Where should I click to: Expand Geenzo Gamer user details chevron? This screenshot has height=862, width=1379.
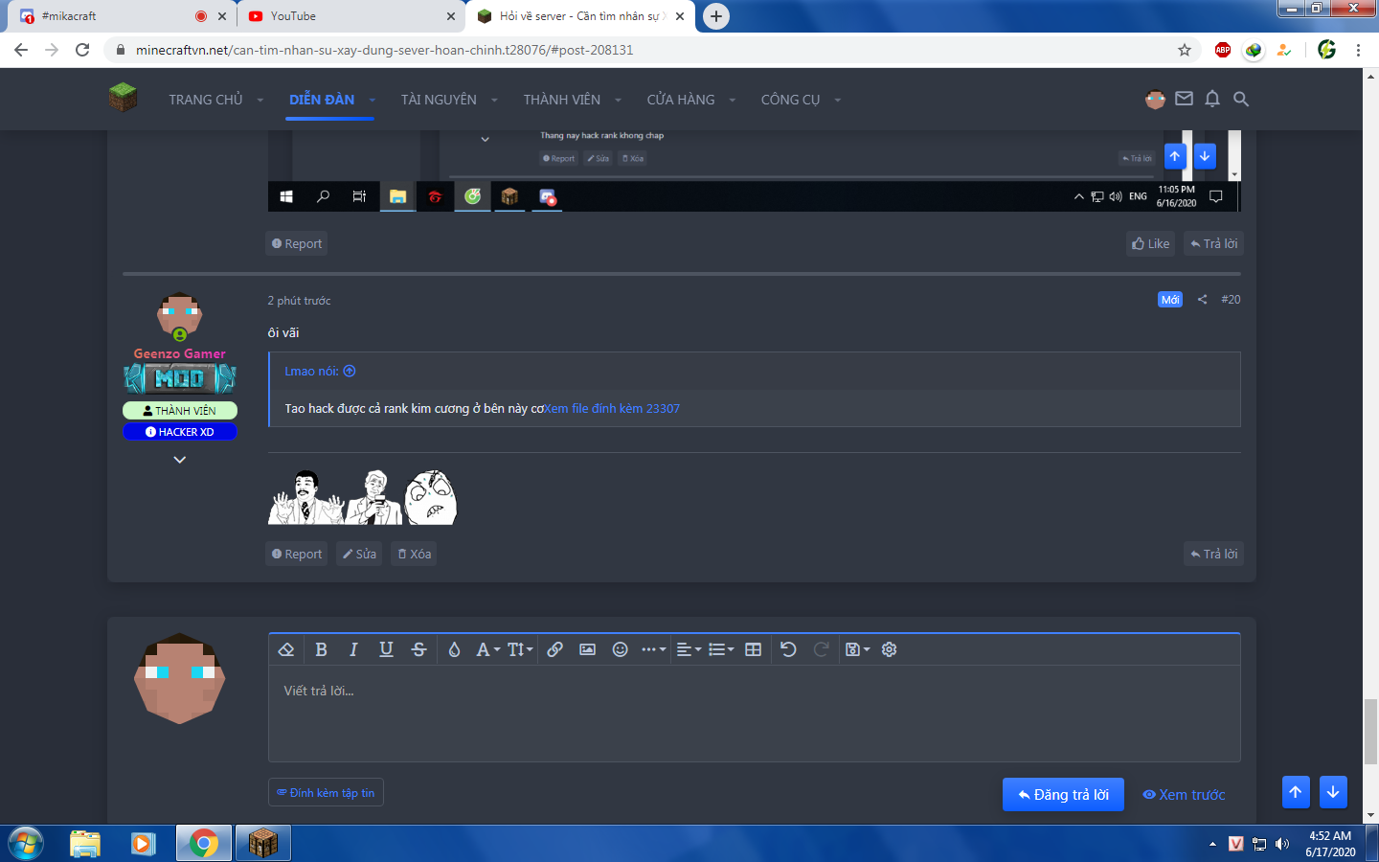tap(179, 460)
